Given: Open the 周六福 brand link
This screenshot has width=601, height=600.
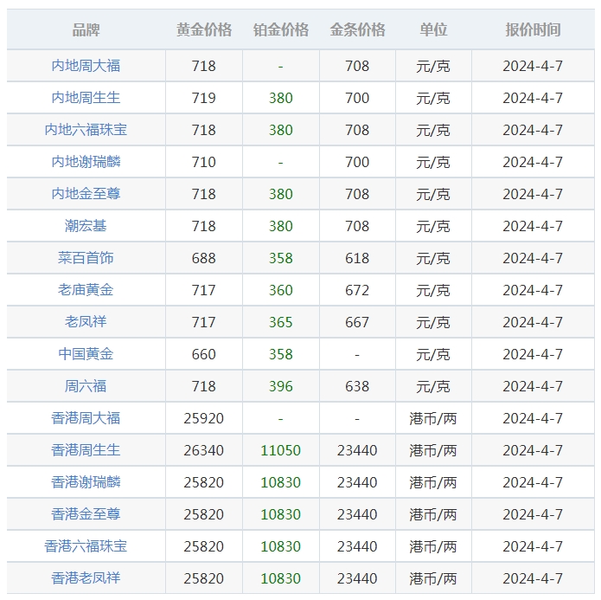Looking at the screenshot, I should coord(86,386).
